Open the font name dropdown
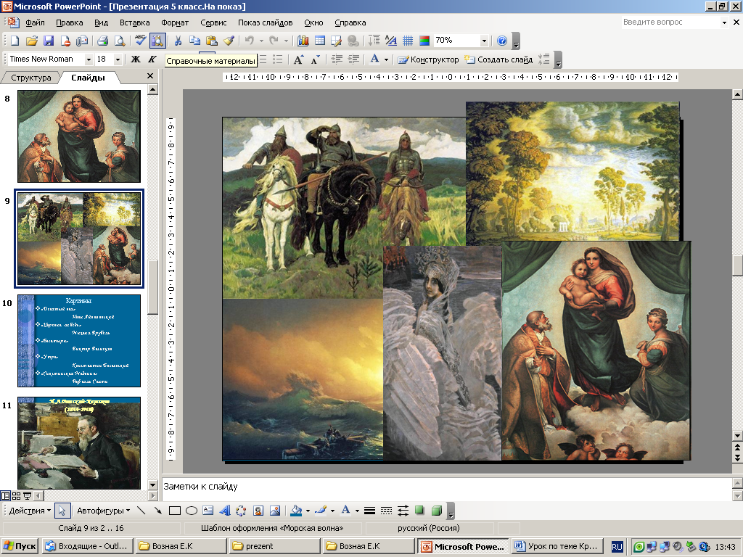 click(x=89, y=59)
